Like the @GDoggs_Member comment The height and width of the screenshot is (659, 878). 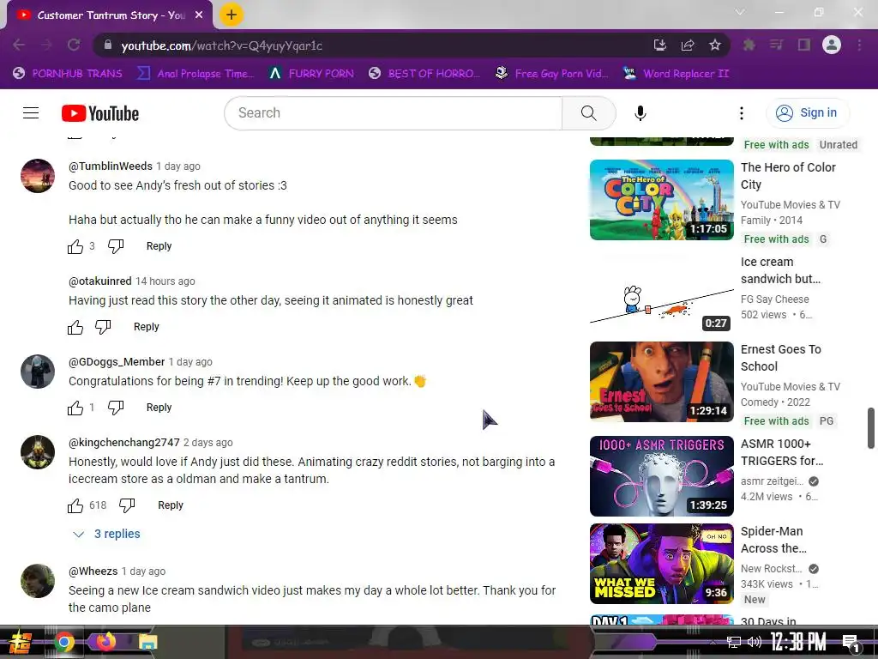tap(75, 408)
